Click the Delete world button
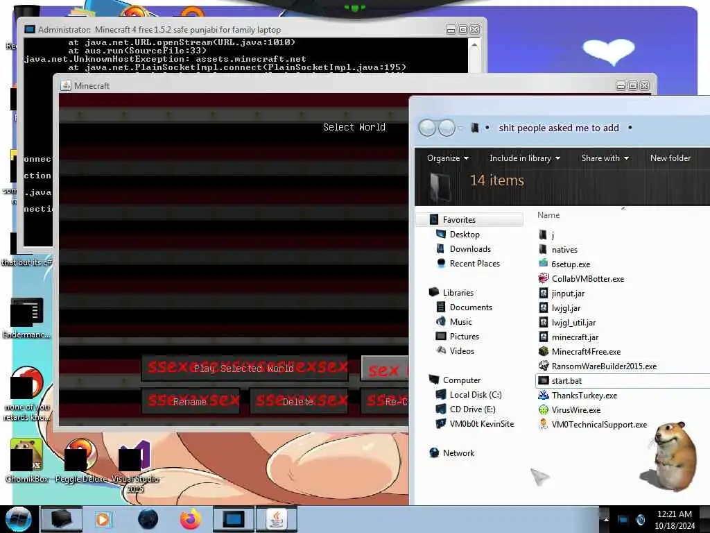710x533 pixels. [x=299, y=401]
